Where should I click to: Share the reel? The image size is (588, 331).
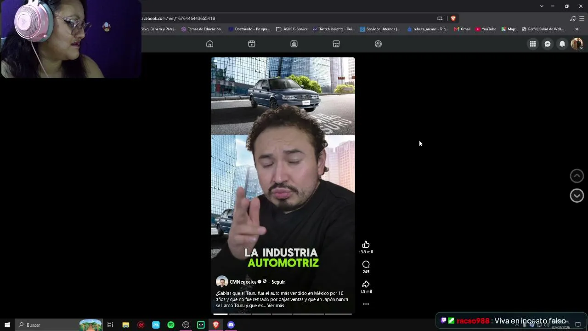tap(366, 284)
